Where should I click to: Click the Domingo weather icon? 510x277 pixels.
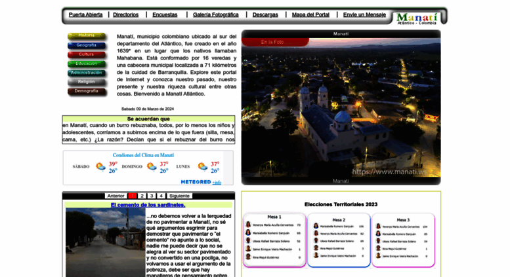click(x=152, y=167)
